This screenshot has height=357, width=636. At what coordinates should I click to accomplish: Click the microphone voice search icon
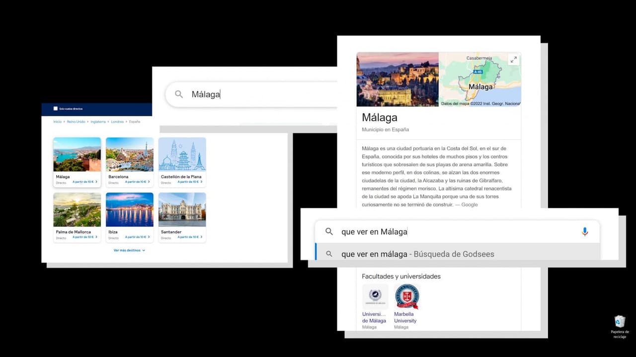[x=584, y=232]
